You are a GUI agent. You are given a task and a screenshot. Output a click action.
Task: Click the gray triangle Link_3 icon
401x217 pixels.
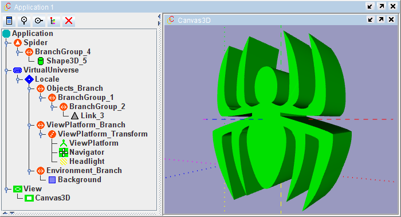[x=74, y=116]
